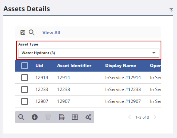
Task: Sort by the Uid column header
Action: tap(39, 66)
